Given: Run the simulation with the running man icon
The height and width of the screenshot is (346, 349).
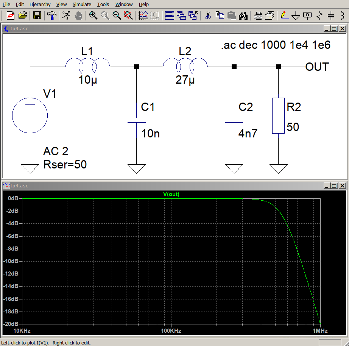Looking at the screenshot, I should [x=66, y=16].
